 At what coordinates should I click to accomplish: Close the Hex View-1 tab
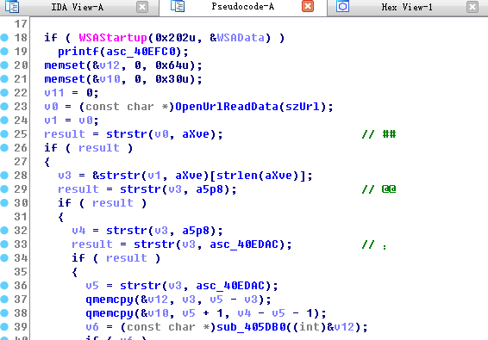coord(472,7)
